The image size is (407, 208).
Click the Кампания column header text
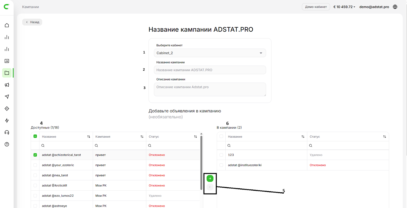pyautogui.click(x=103, y=137)
